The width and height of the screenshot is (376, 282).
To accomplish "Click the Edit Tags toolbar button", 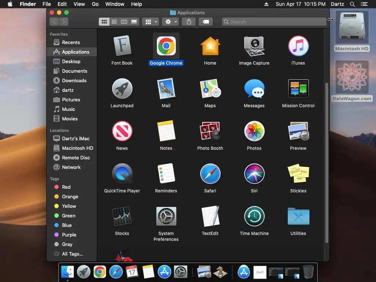I will (206, 22).
